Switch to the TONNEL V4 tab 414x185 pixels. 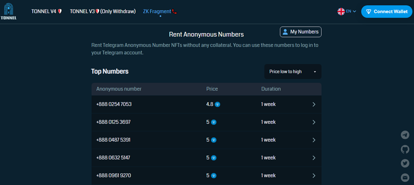pos(46,11)
